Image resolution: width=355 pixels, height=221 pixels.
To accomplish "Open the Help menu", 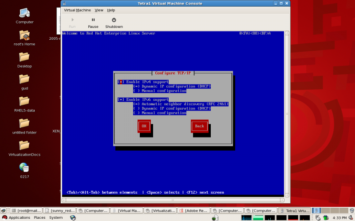I will coord(111,10).
